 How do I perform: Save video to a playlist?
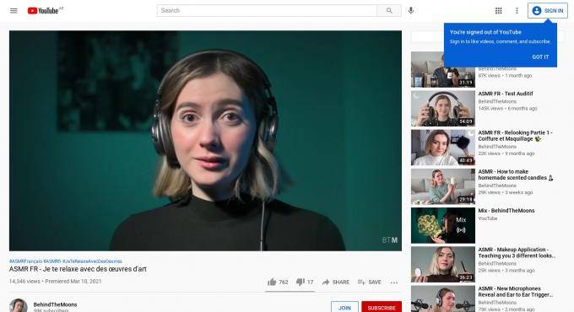pyautogui.click(x=370, y=282)
